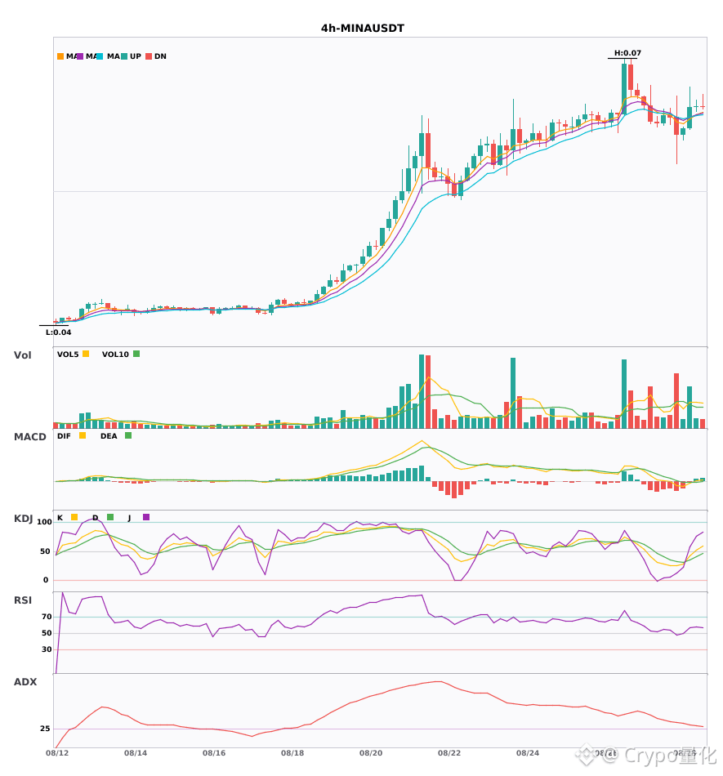Click the RSI axis value 30
This screenshot has height=776, width=723.
(47, 649)
